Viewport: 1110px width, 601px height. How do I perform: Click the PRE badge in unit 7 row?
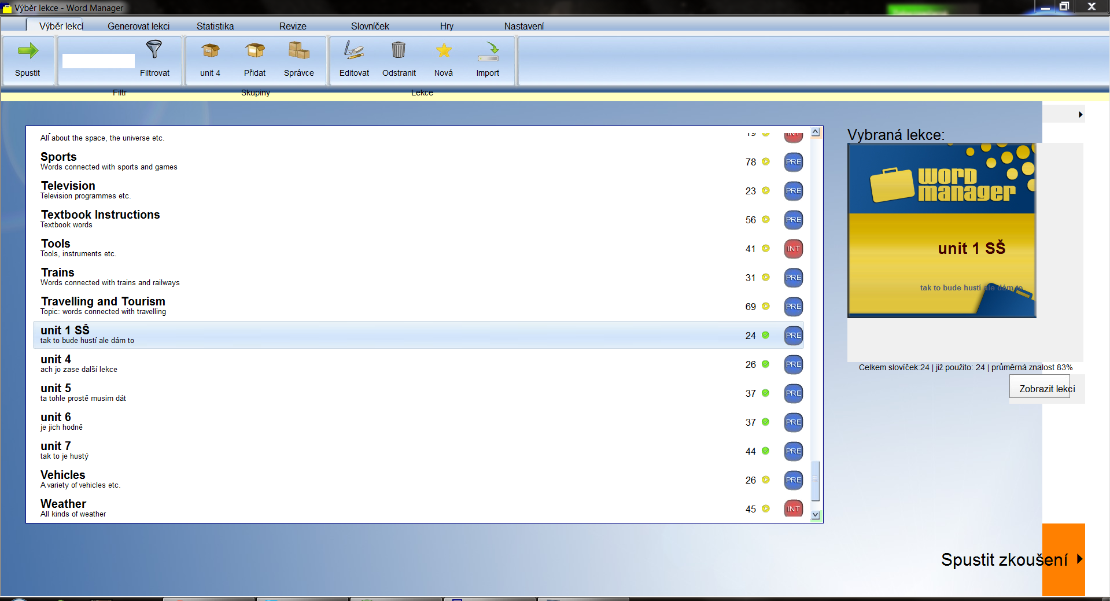coord(794,451)
